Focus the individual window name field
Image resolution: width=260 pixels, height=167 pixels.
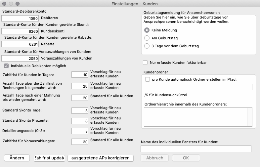(196, 149)
